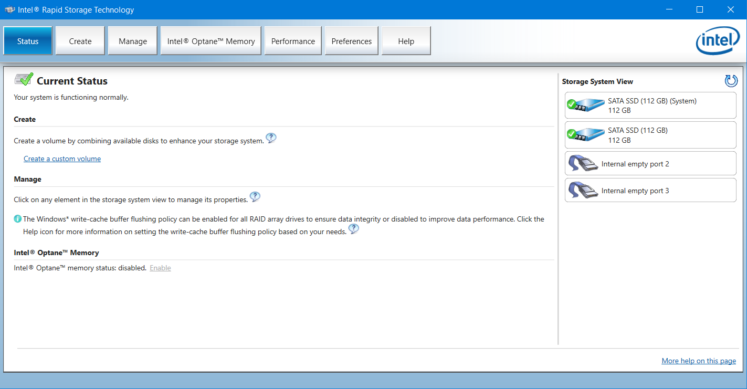This screenshot has height=389, width=747.
Task: Click Enable link for Optane memory
Action: pyautogui.click(x=160, y=268)
